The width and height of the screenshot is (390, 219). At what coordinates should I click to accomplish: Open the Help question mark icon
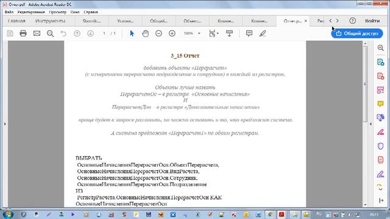pyautogui.click(x=352, y=21)
